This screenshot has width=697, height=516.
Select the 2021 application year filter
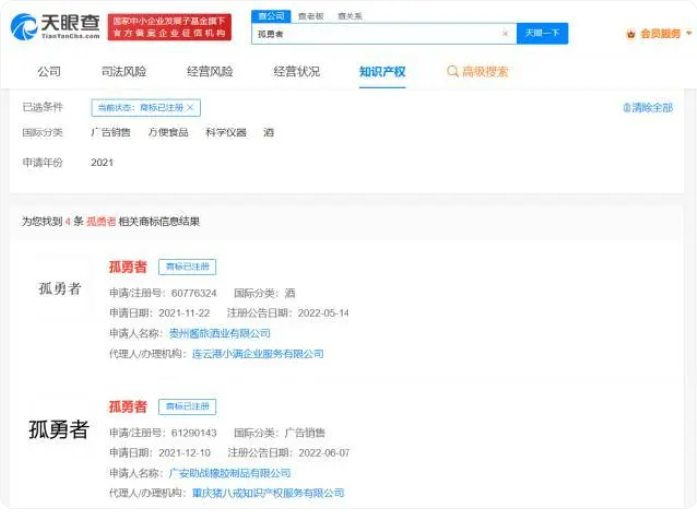click(x=102, y=162)
